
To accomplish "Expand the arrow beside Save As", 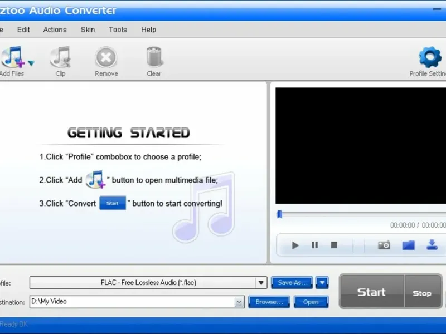I will click(322, 283).
